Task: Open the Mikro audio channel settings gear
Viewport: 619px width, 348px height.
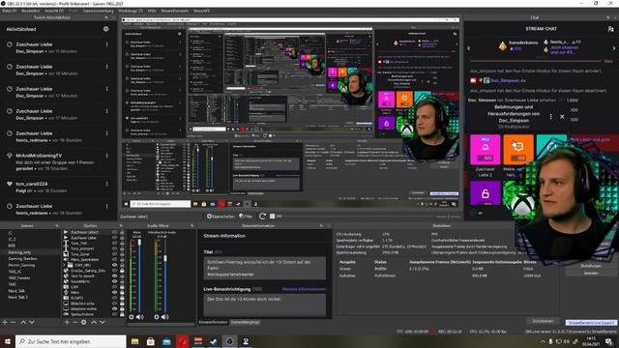Action: pyautogui.click(x=132, y=317)
